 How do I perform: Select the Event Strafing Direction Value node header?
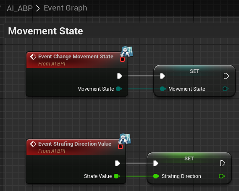pos(76,147)
